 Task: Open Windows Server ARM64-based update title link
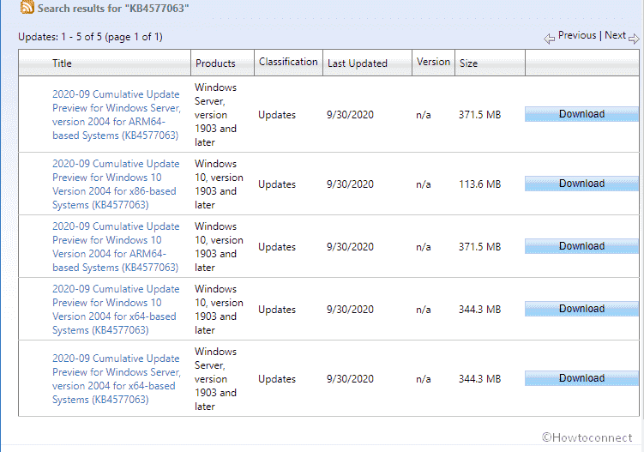click(x=116, y=115)
